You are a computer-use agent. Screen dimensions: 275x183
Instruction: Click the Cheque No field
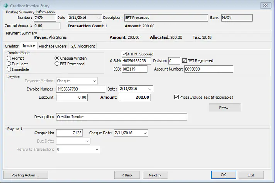click(x=70, y=133)
